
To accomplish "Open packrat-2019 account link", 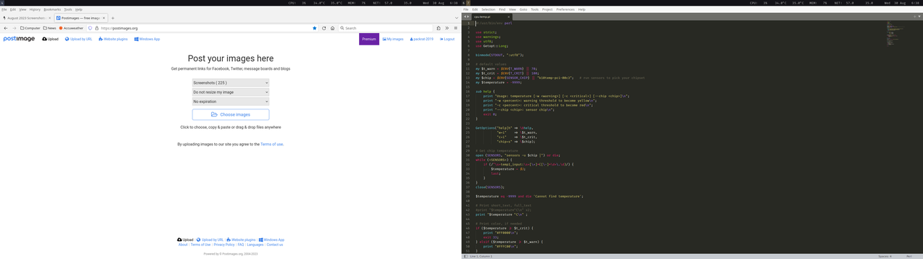I will (422, 39).
